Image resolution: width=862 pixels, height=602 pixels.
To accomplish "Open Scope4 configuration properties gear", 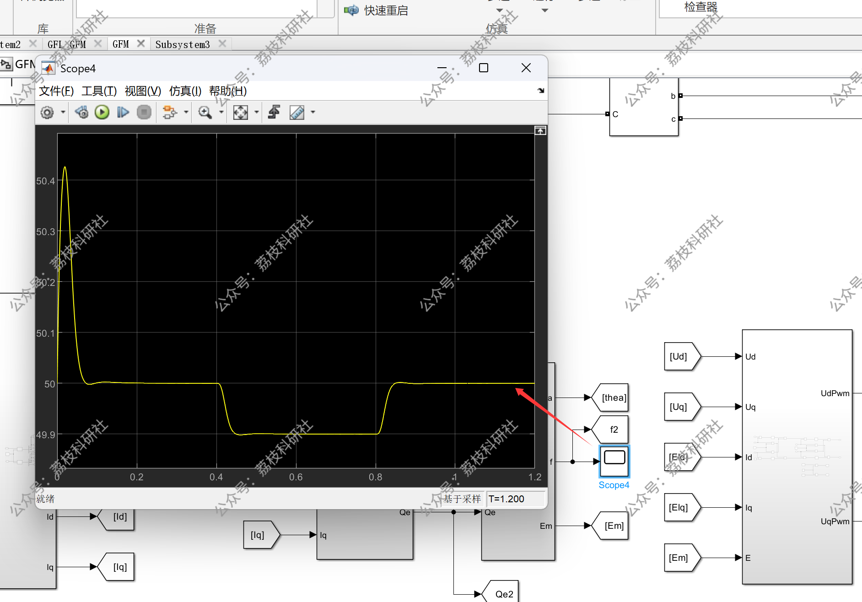I will [47, 112].
